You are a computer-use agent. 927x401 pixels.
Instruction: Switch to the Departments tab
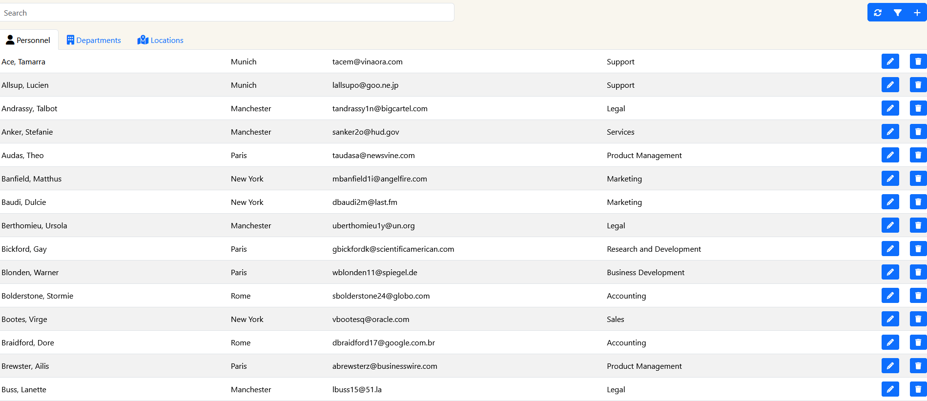click(x=94, y=40)
